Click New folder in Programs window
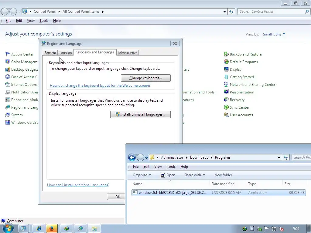Screen dimensions: 311x233 click(x=223, y=175)
